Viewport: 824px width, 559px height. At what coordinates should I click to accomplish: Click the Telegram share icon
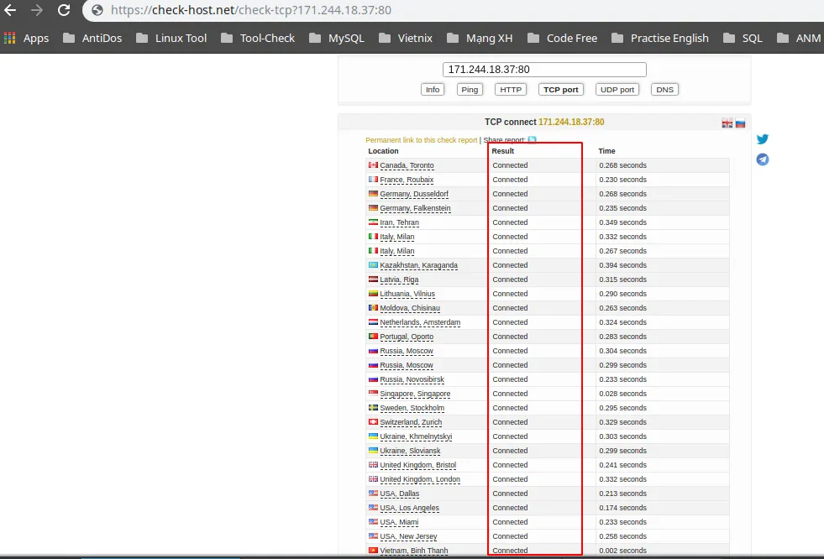click(x=762, y=159)
